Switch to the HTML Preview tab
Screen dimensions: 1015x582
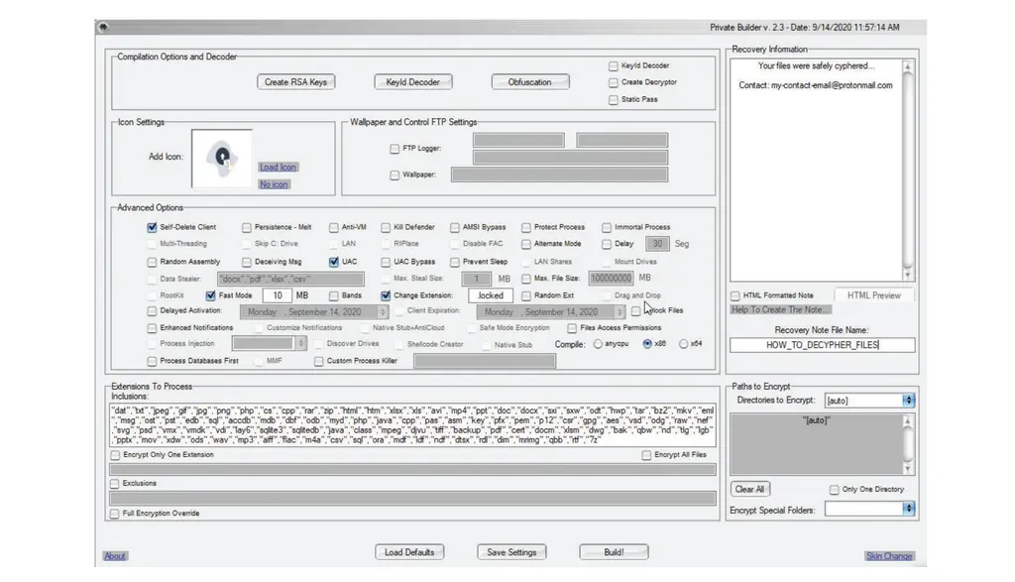tap(873, 295)
